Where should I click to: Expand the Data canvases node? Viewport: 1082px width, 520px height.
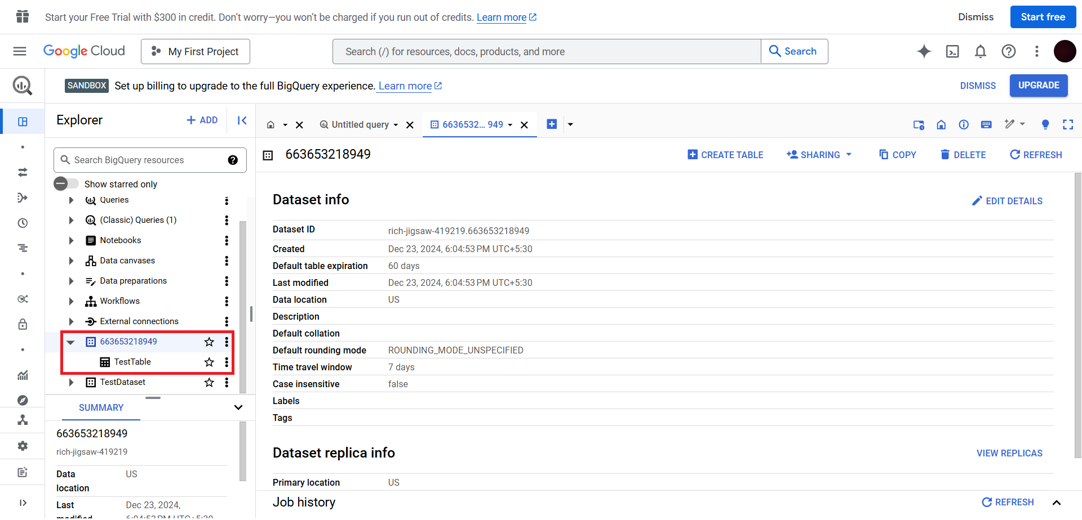pyautogui.click(x=71, y=261)
